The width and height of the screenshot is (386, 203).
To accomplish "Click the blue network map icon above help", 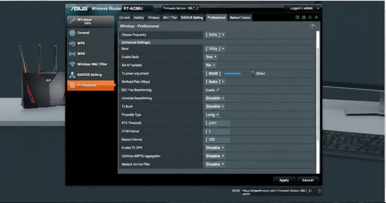I will (x=298, y=17).
